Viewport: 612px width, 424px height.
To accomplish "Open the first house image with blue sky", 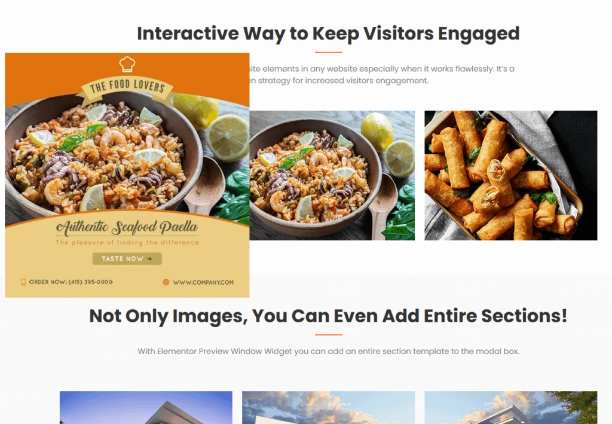I will coord(146,408).
